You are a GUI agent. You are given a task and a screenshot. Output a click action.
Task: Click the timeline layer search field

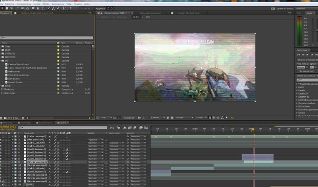click(63, 128)
